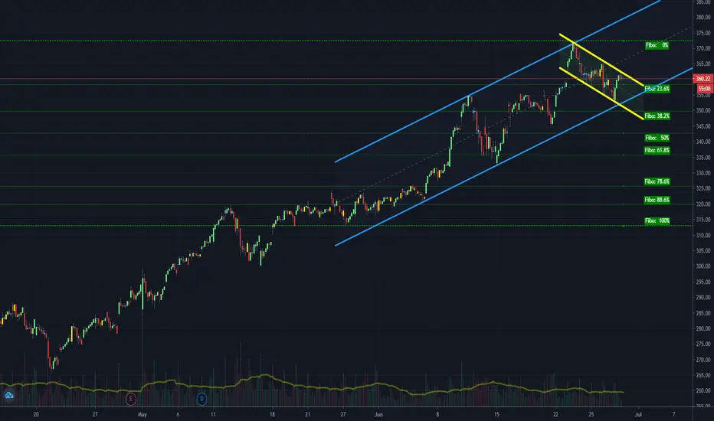
Task: Click the 'May' label on time axis
Action: tap(142, 415)
